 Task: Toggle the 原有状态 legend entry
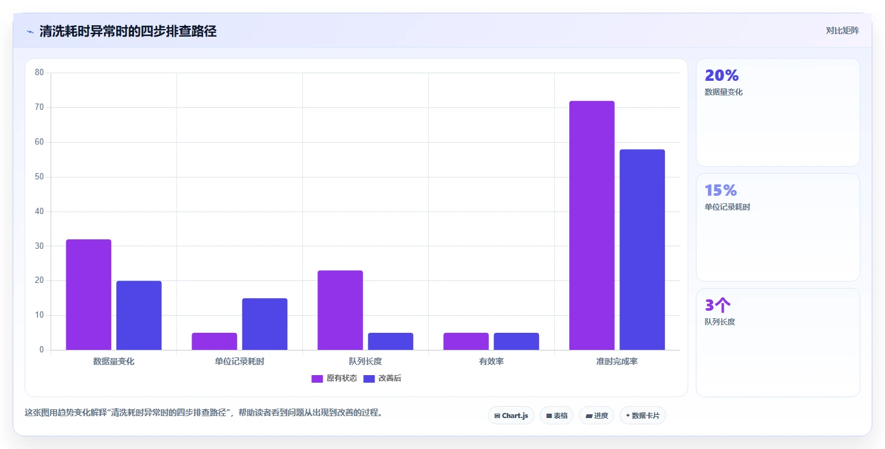coord(334,378)
